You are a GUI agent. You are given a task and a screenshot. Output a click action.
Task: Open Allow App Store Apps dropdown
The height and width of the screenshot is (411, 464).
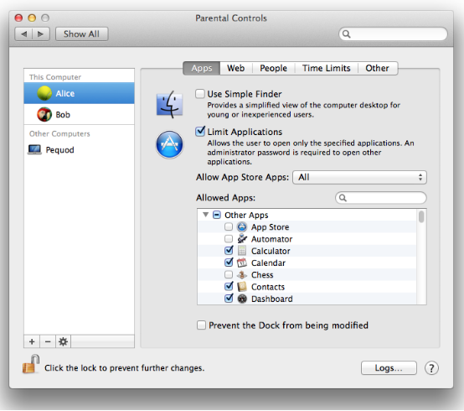click(359, 177)
